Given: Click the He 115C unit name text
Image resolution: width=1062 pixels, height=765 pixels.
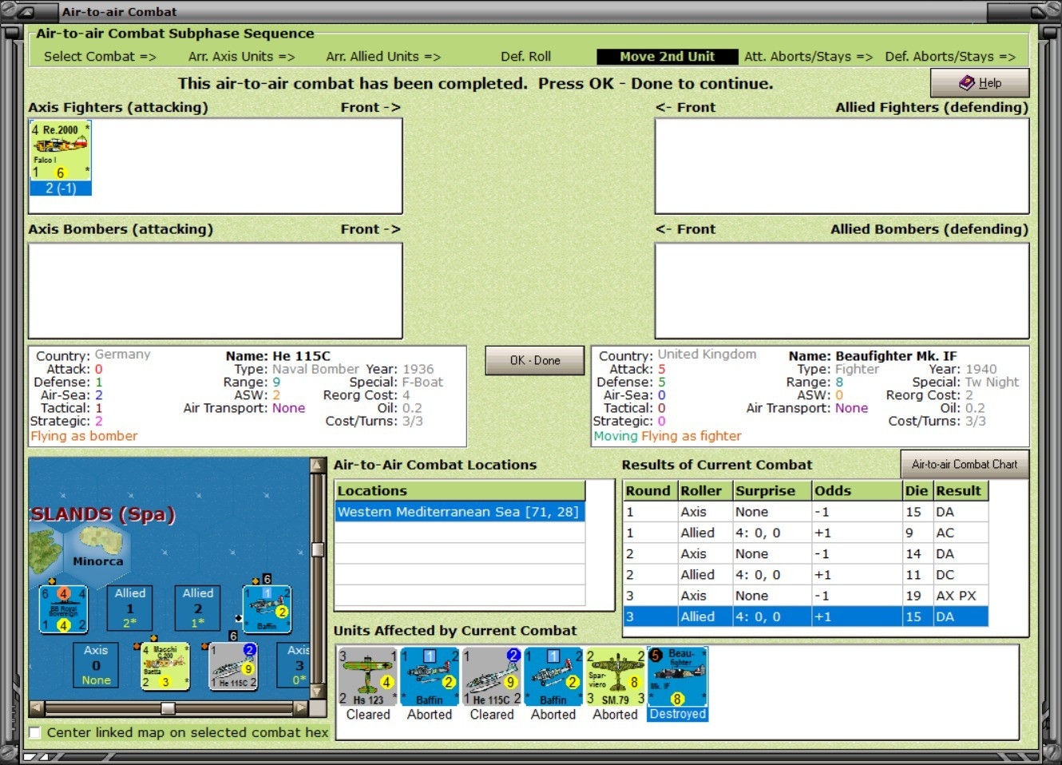Looking at the screenshot, I should (x=301, y=356).
